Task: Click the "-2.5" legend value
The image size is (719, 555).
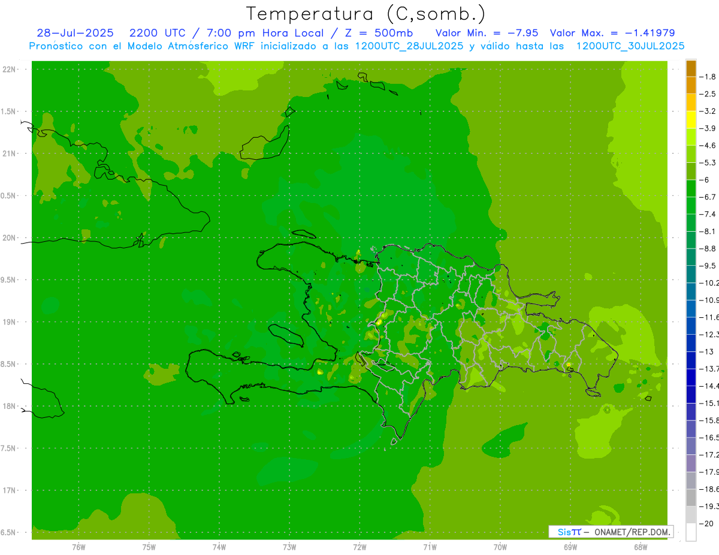Action: 708,94
